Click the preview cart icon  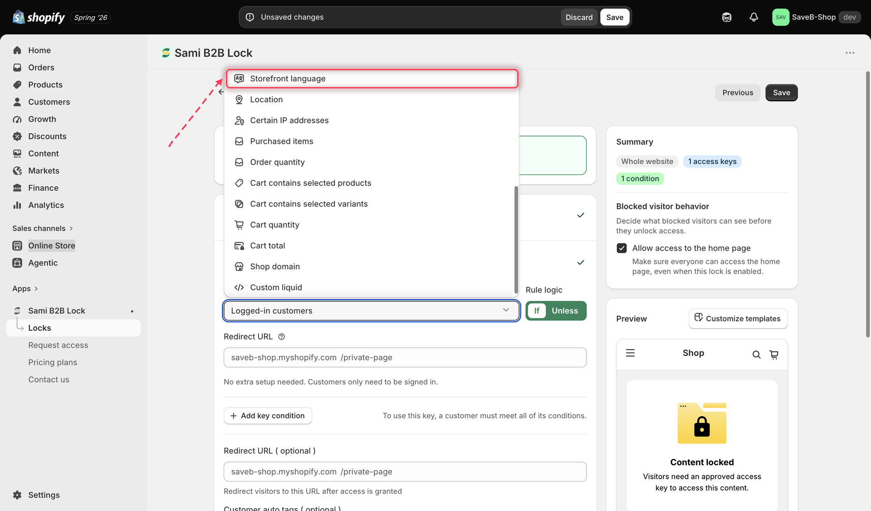tap(774, 355)
